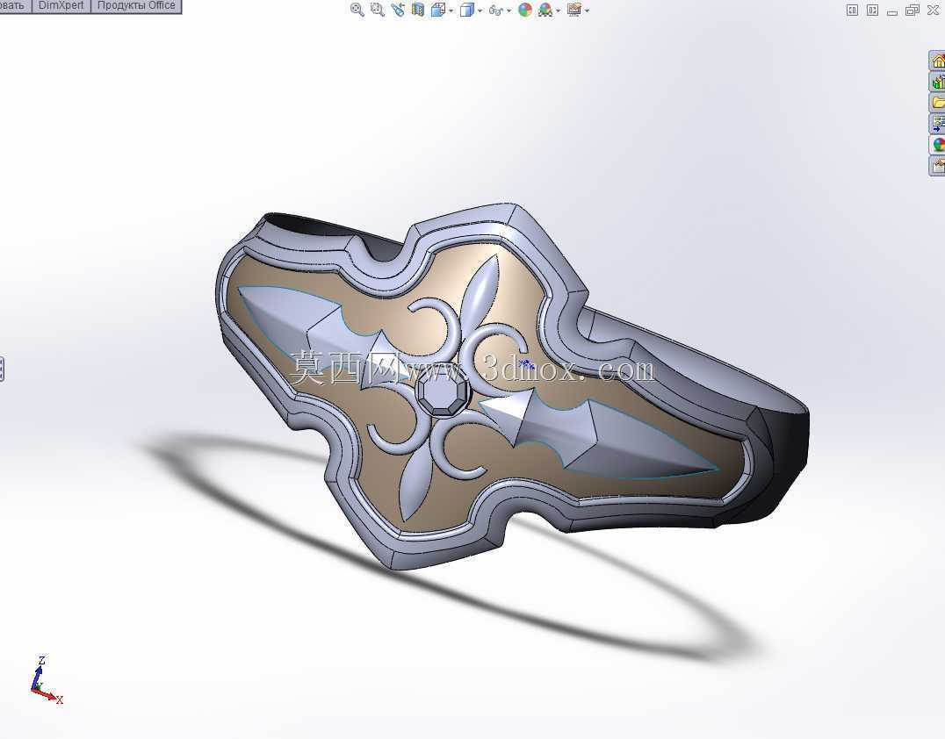Select the Zoom to Area tool
Image resolution: width=945 pixels, height=739 pixels.
click(x=378, y=10)
